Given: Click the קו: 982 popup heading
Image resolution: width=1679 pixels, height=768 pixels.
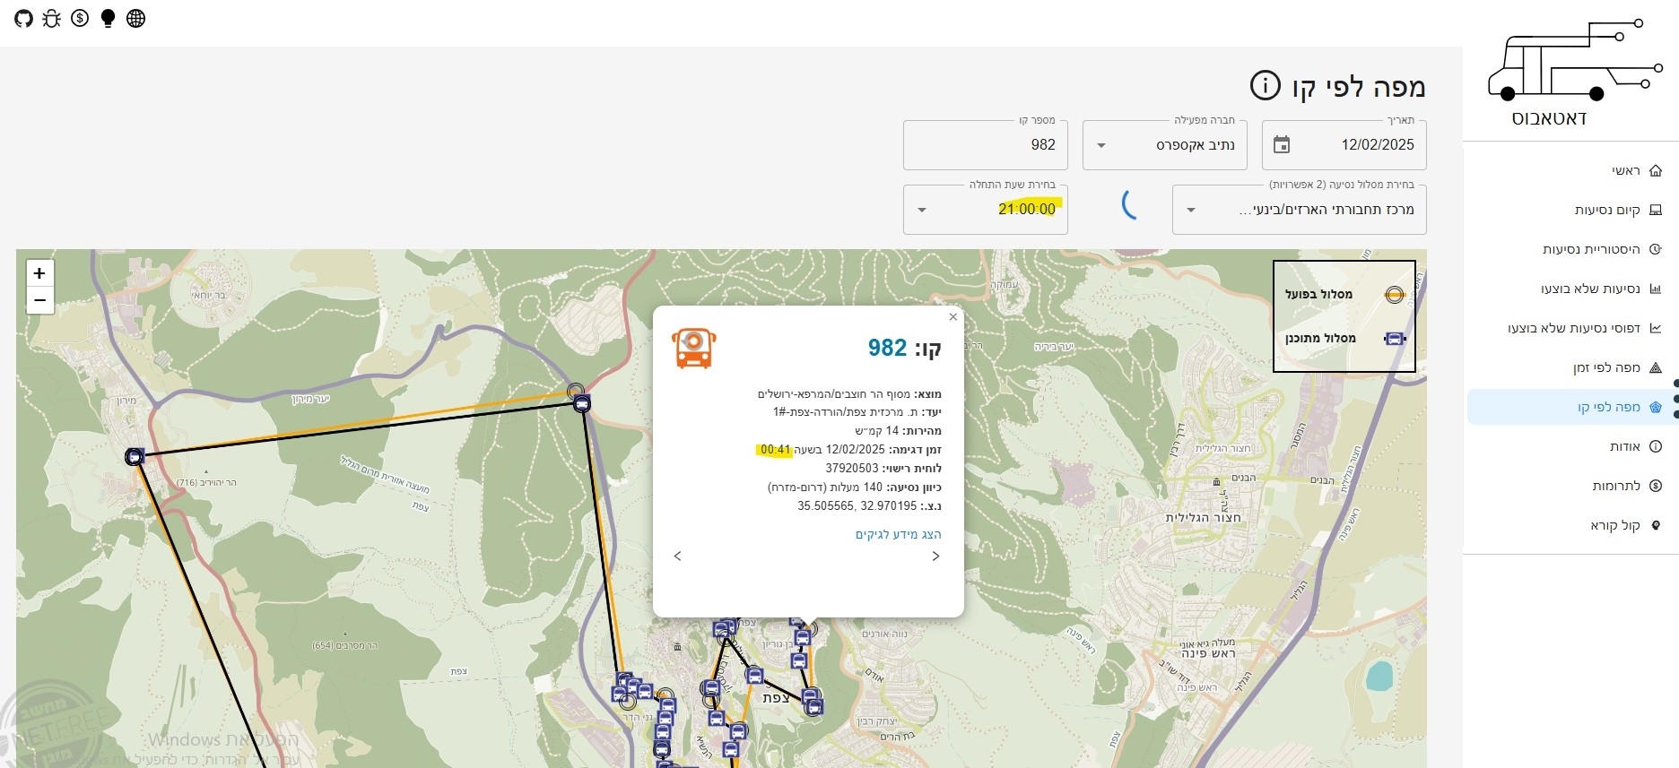Looking at the screenshot, I should click(x=904, y=348).
